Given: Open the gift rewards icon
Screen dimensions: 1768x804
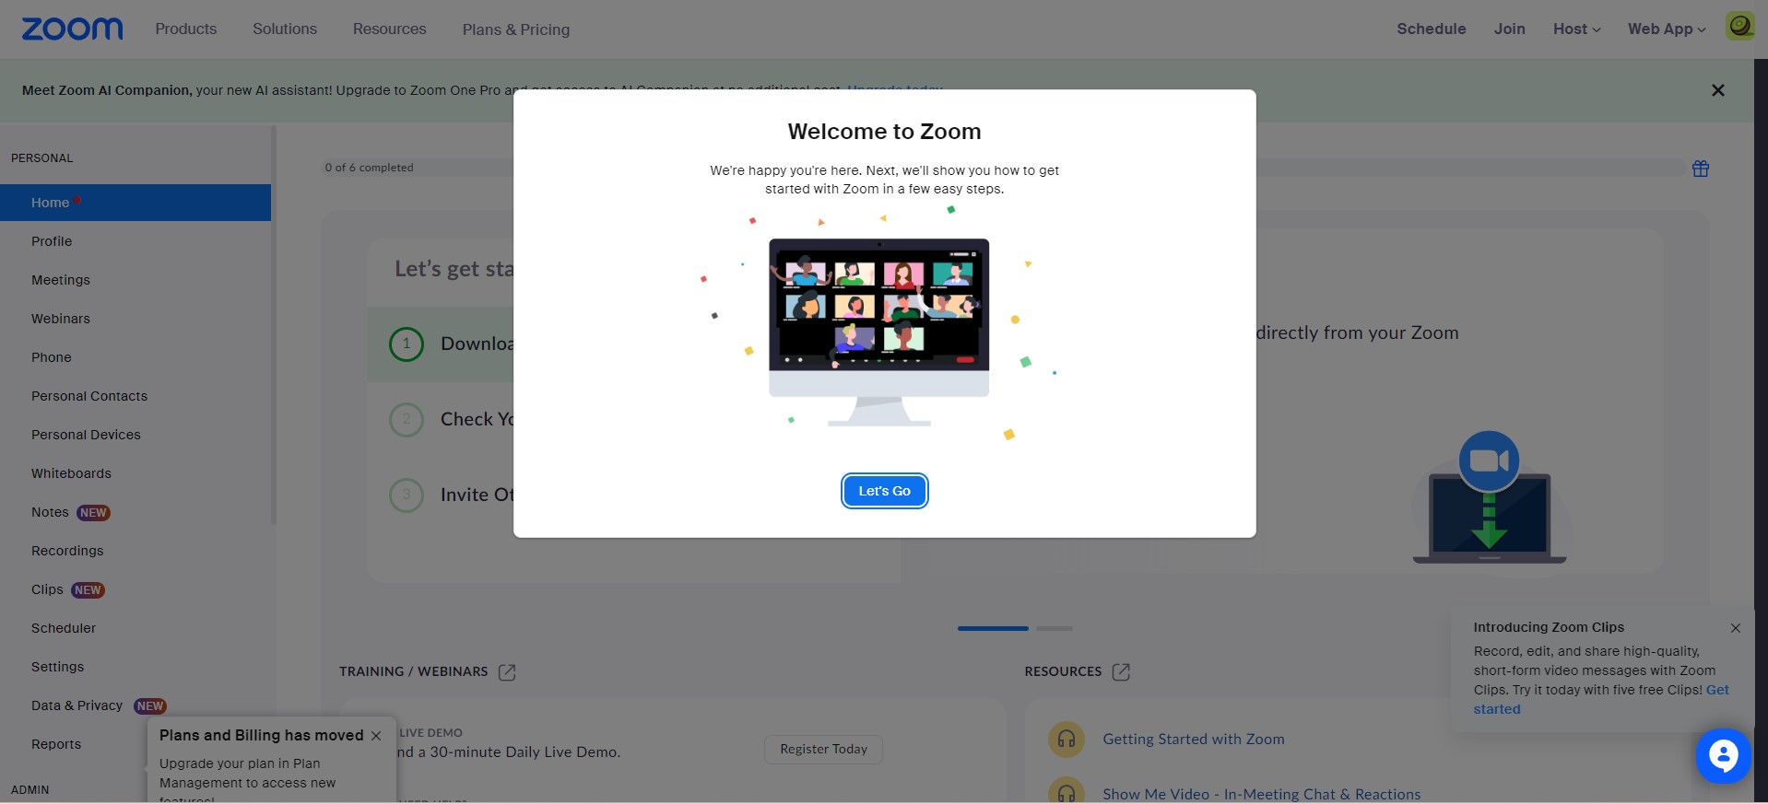Looking at the screenshot, I should click(x=1701, y=169).
